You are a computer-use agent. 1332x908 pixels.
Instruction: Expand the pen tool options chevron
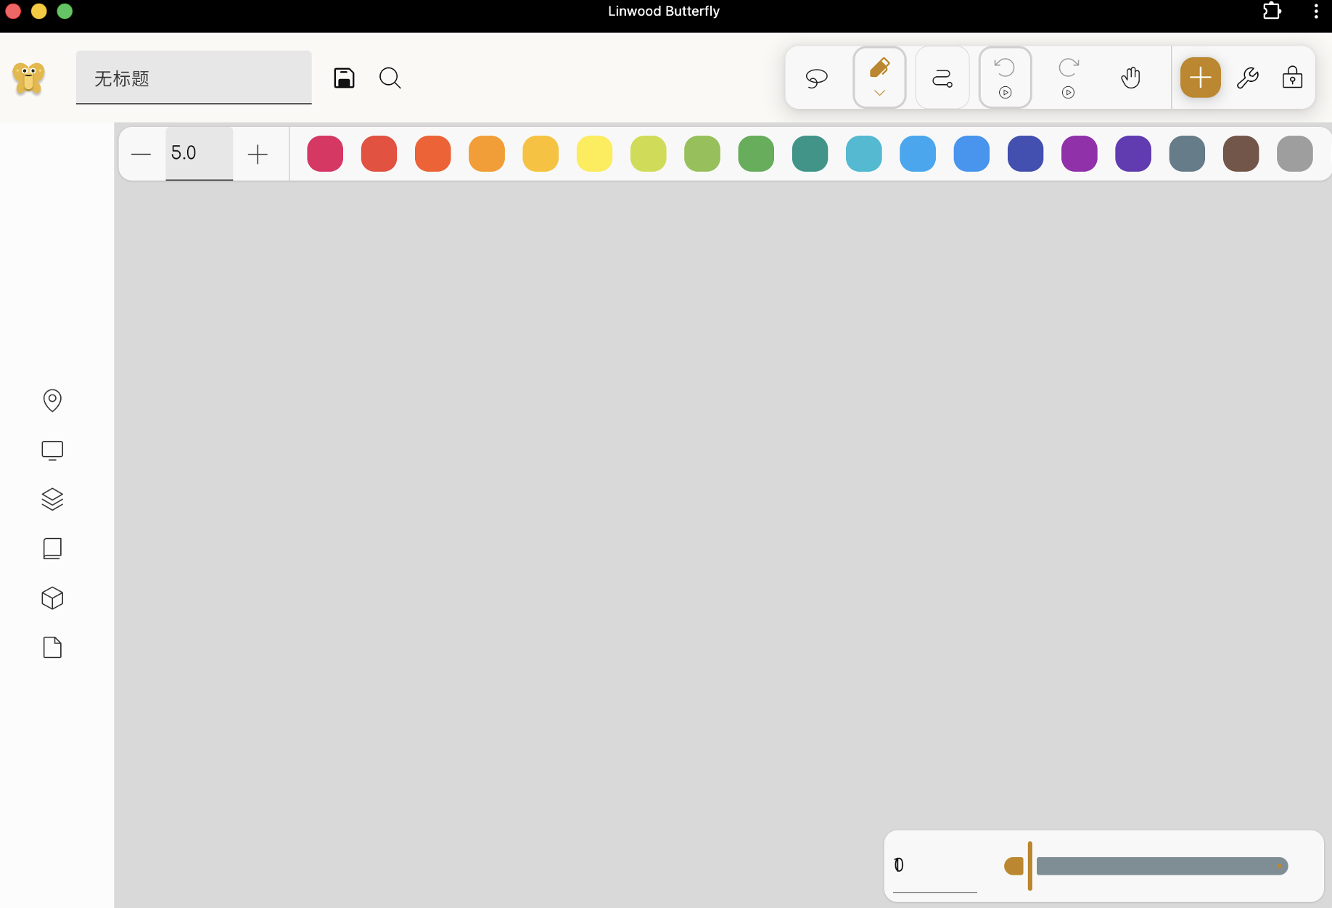pos(879,93)
